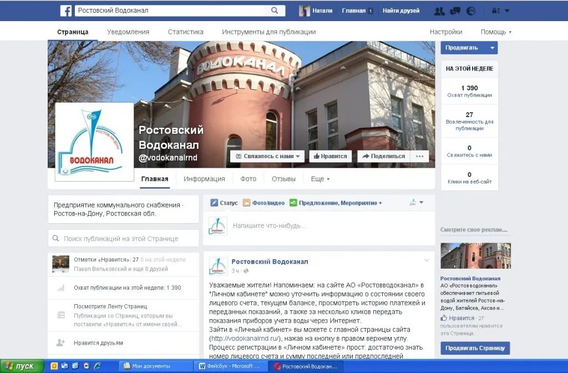Open Мои документы taskbar item
Viewport: 568px width, 373px height.
point(156,366)
